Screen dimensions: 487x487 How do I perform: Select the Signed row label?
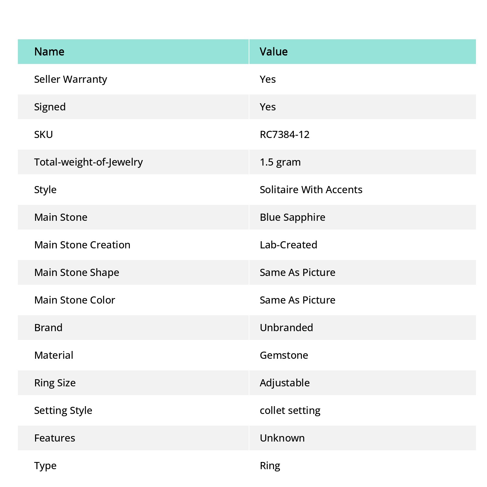click(x=50, y=107)
